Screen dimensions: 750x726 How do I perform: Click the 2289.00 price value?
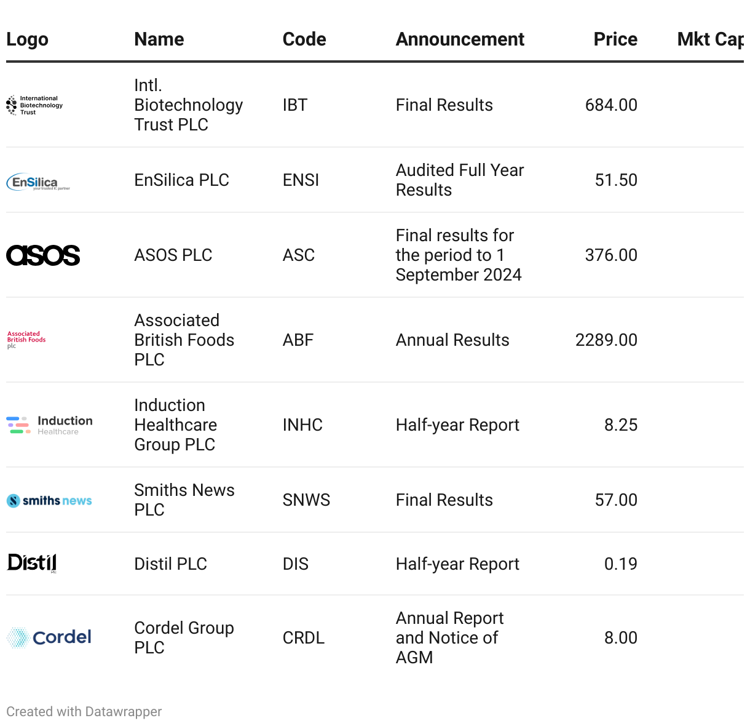pos(606,340)
